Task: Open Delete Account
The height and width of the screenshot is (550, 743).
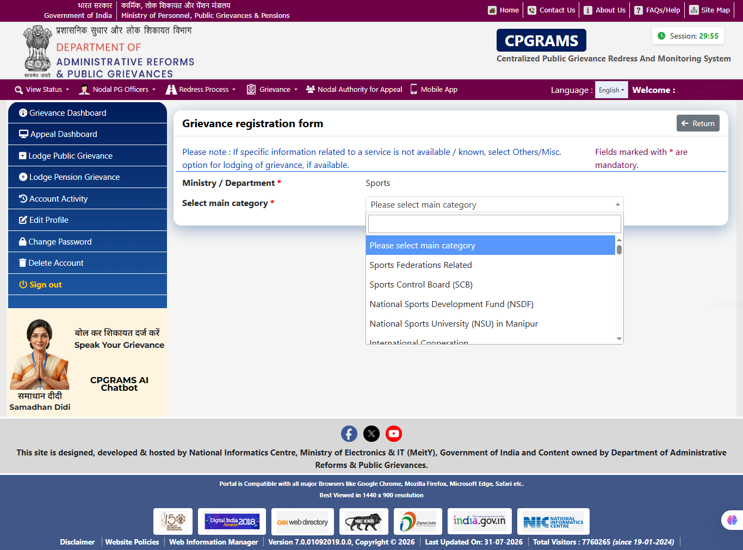Action: point(88,263)
